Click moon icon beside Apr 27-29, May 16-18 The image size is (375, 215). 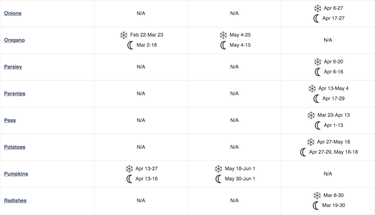[303, 152]
